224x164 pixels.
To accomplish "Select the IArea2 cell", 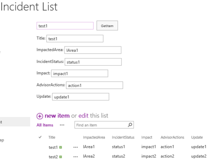I will pyautogui.click(x=89, y=156).
